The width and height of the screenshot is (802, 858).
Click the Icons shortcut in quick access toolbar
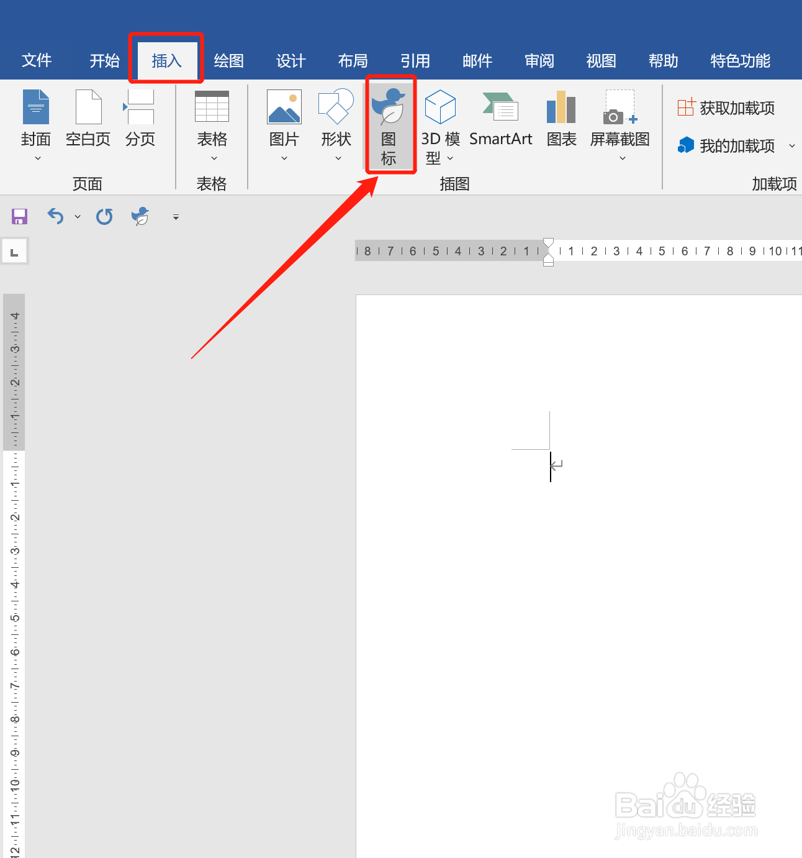pyautogui.click(x=141, y=217)
